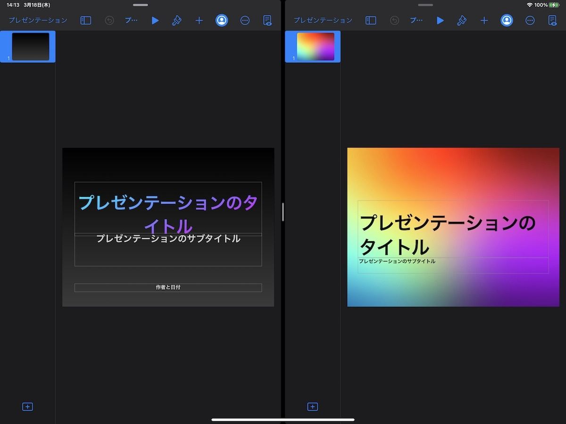Viewport: 566px width, 424px height.
Task: Select the black title text on colorful slide
Action: [x=448, y=234]
